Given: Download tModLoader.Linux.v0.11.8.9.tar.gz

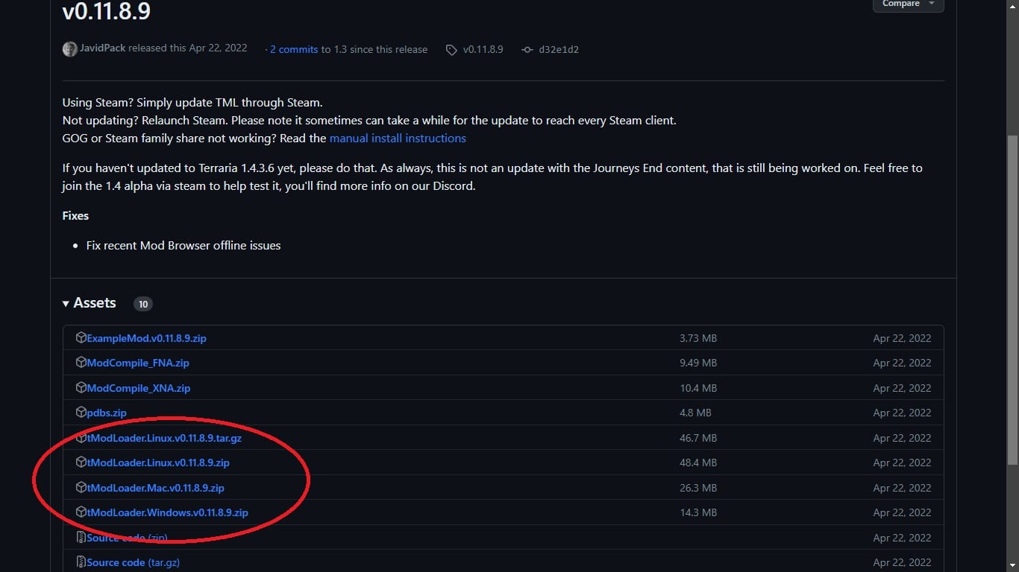Looking at the screenshot, I should click(x=164, y=438).
